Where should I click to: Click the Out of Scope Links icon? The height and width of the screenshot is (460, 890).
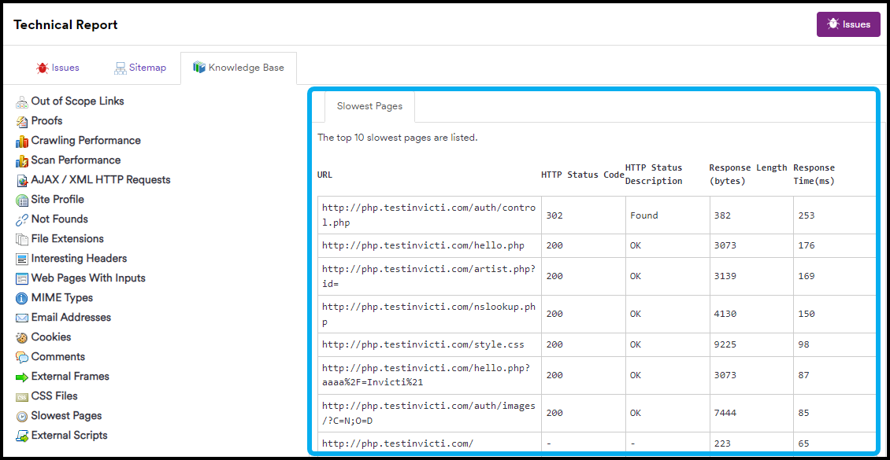[x=22, y=101]
